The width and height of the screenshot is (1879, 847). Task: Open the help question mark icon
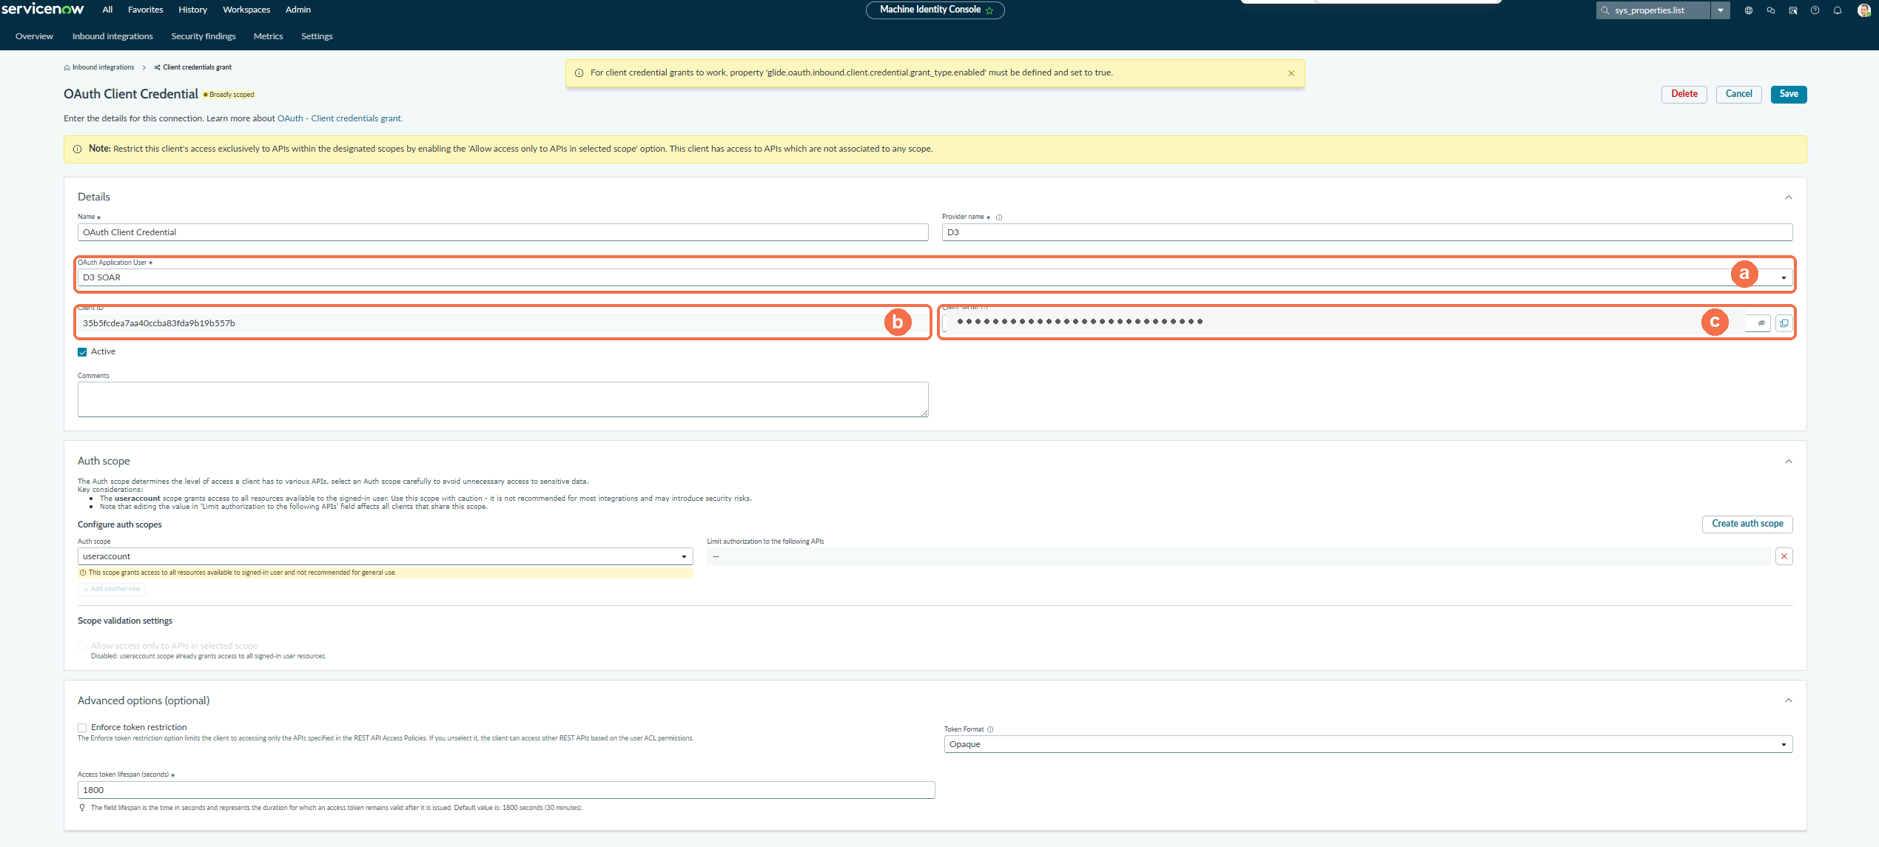pos(1815,10)
